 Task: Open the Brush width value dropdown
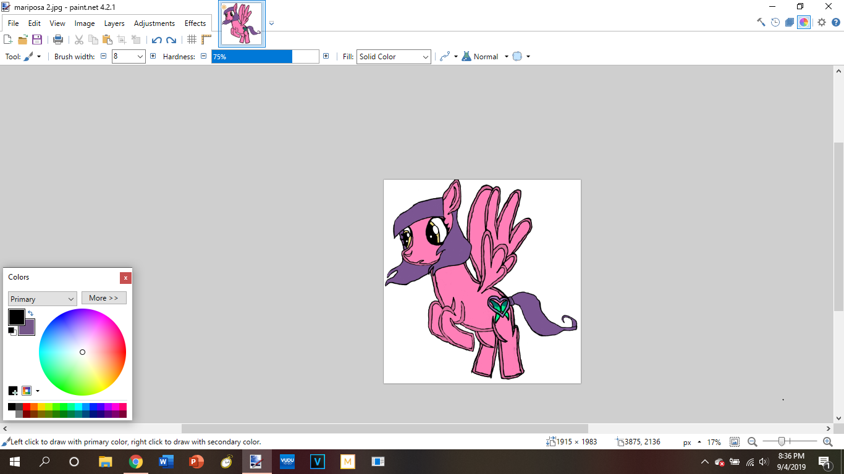click(x=140, y=56)
